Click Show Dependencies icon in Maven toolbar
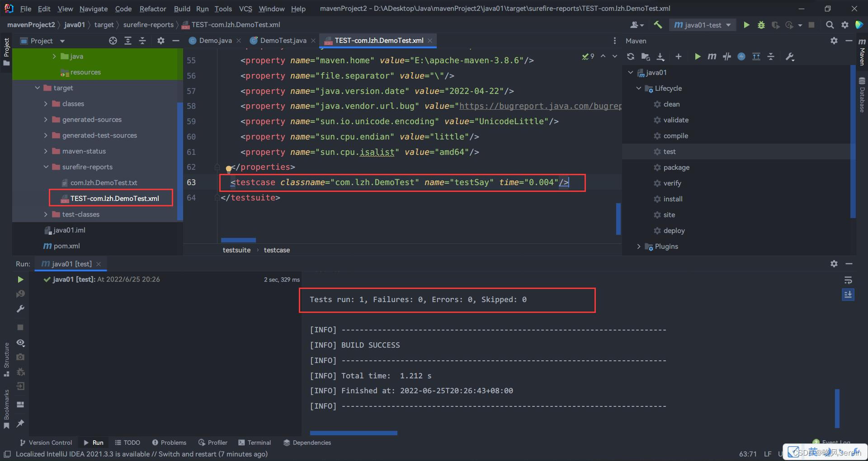The height and width of the screenshot is (461, 868). coord(756,56)
